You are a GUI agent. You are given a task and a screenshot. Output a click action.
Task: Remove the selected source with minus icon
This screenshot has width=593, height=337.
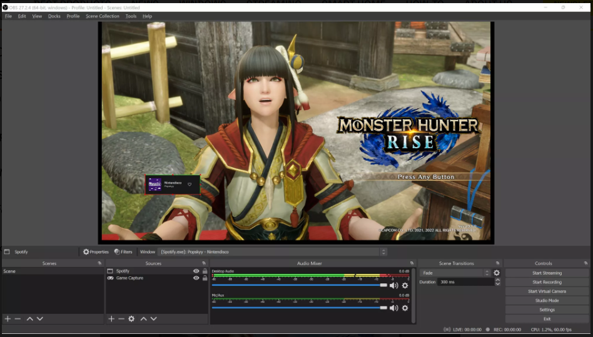(x=121, y=319)
